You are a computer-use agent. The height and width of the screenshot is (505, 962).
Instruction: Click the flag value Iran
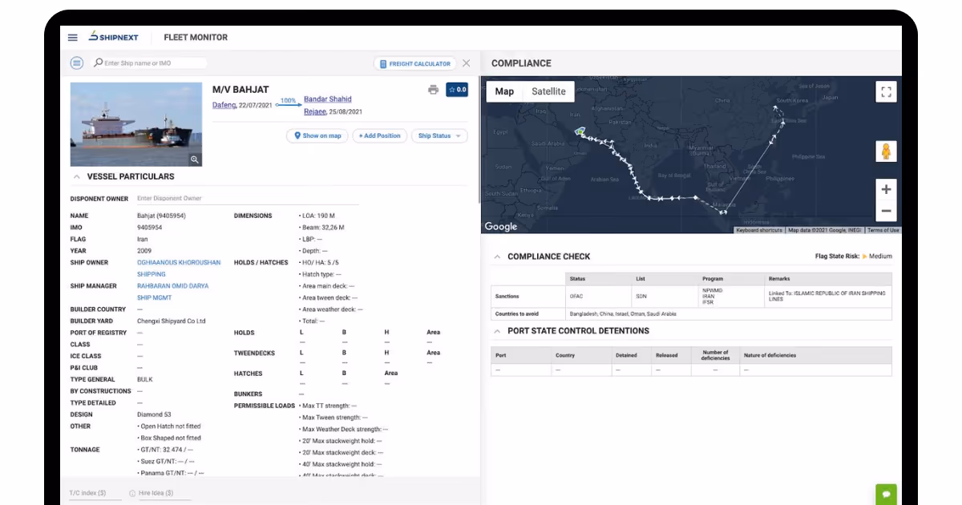pyautogui.click(x=144, y=239)
